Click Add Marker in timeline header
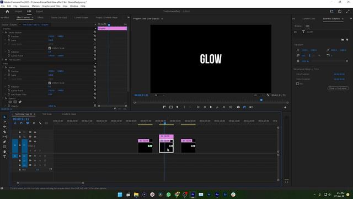 (34, 123)
